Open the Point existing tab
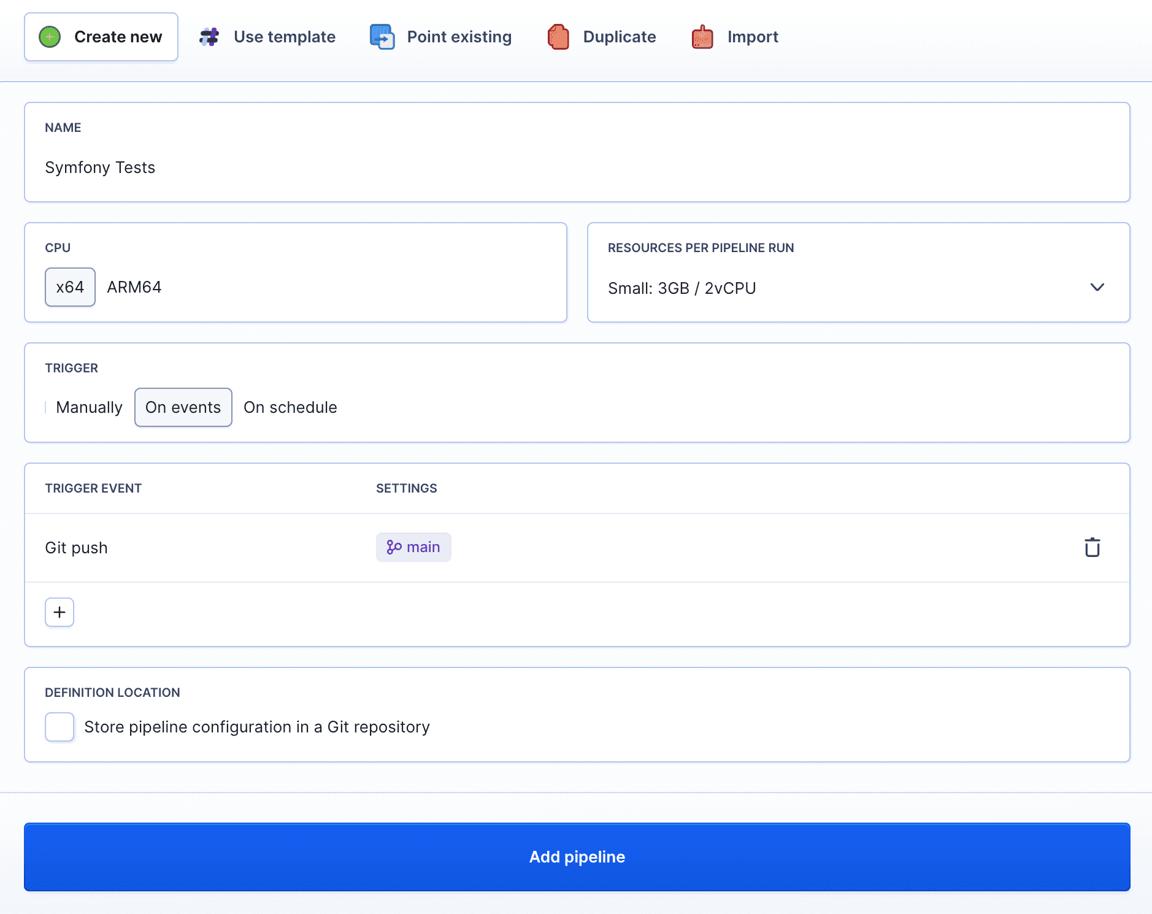1152x914 pixels. (x=441, y=37)
